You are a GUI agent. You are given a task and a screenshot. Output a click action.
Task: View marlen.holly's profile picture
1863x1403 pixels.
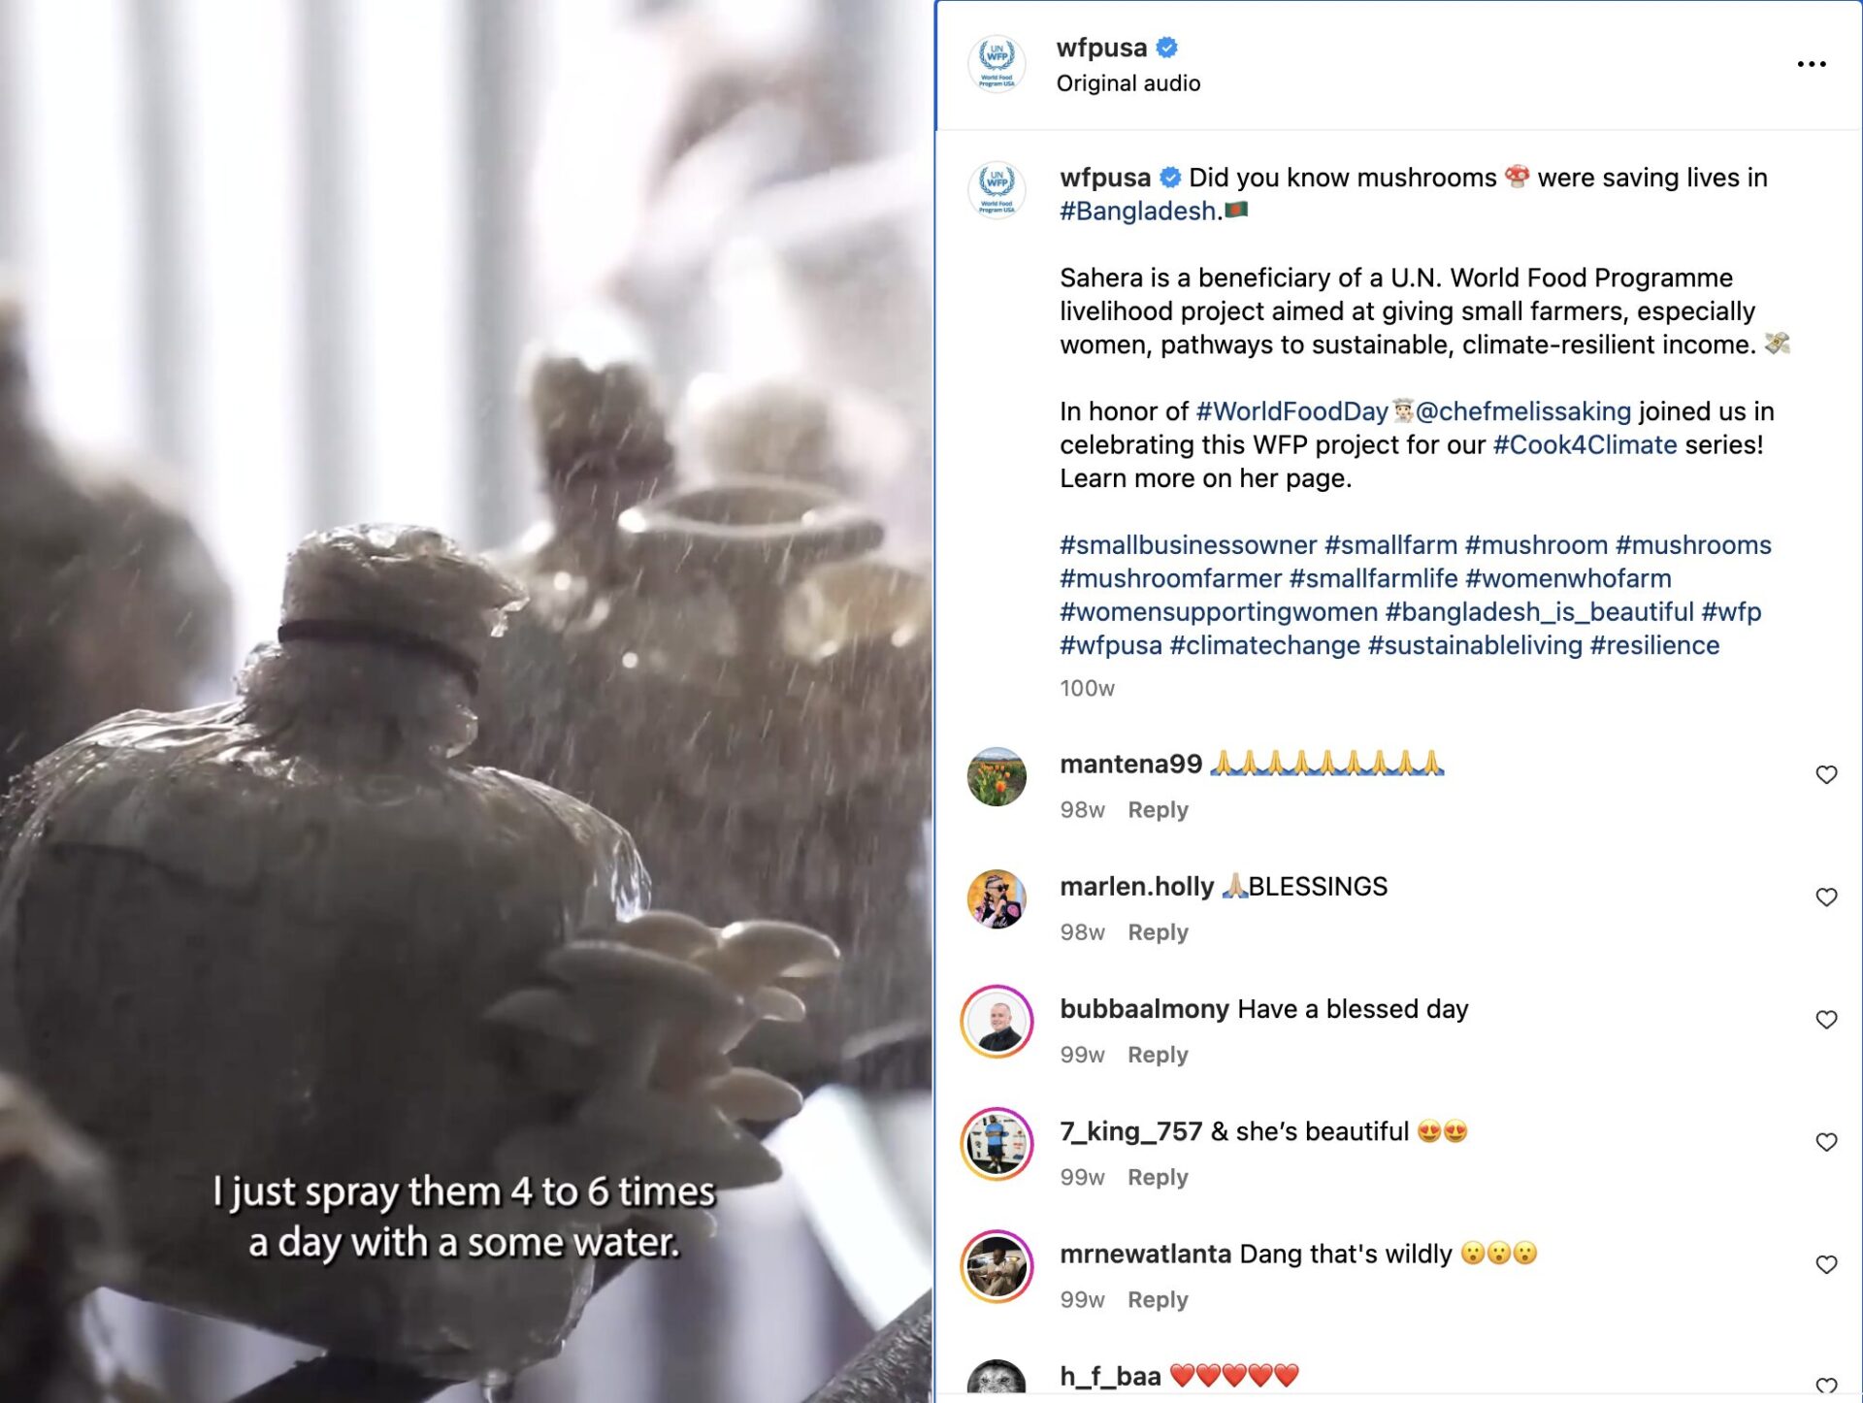[997, 899]
